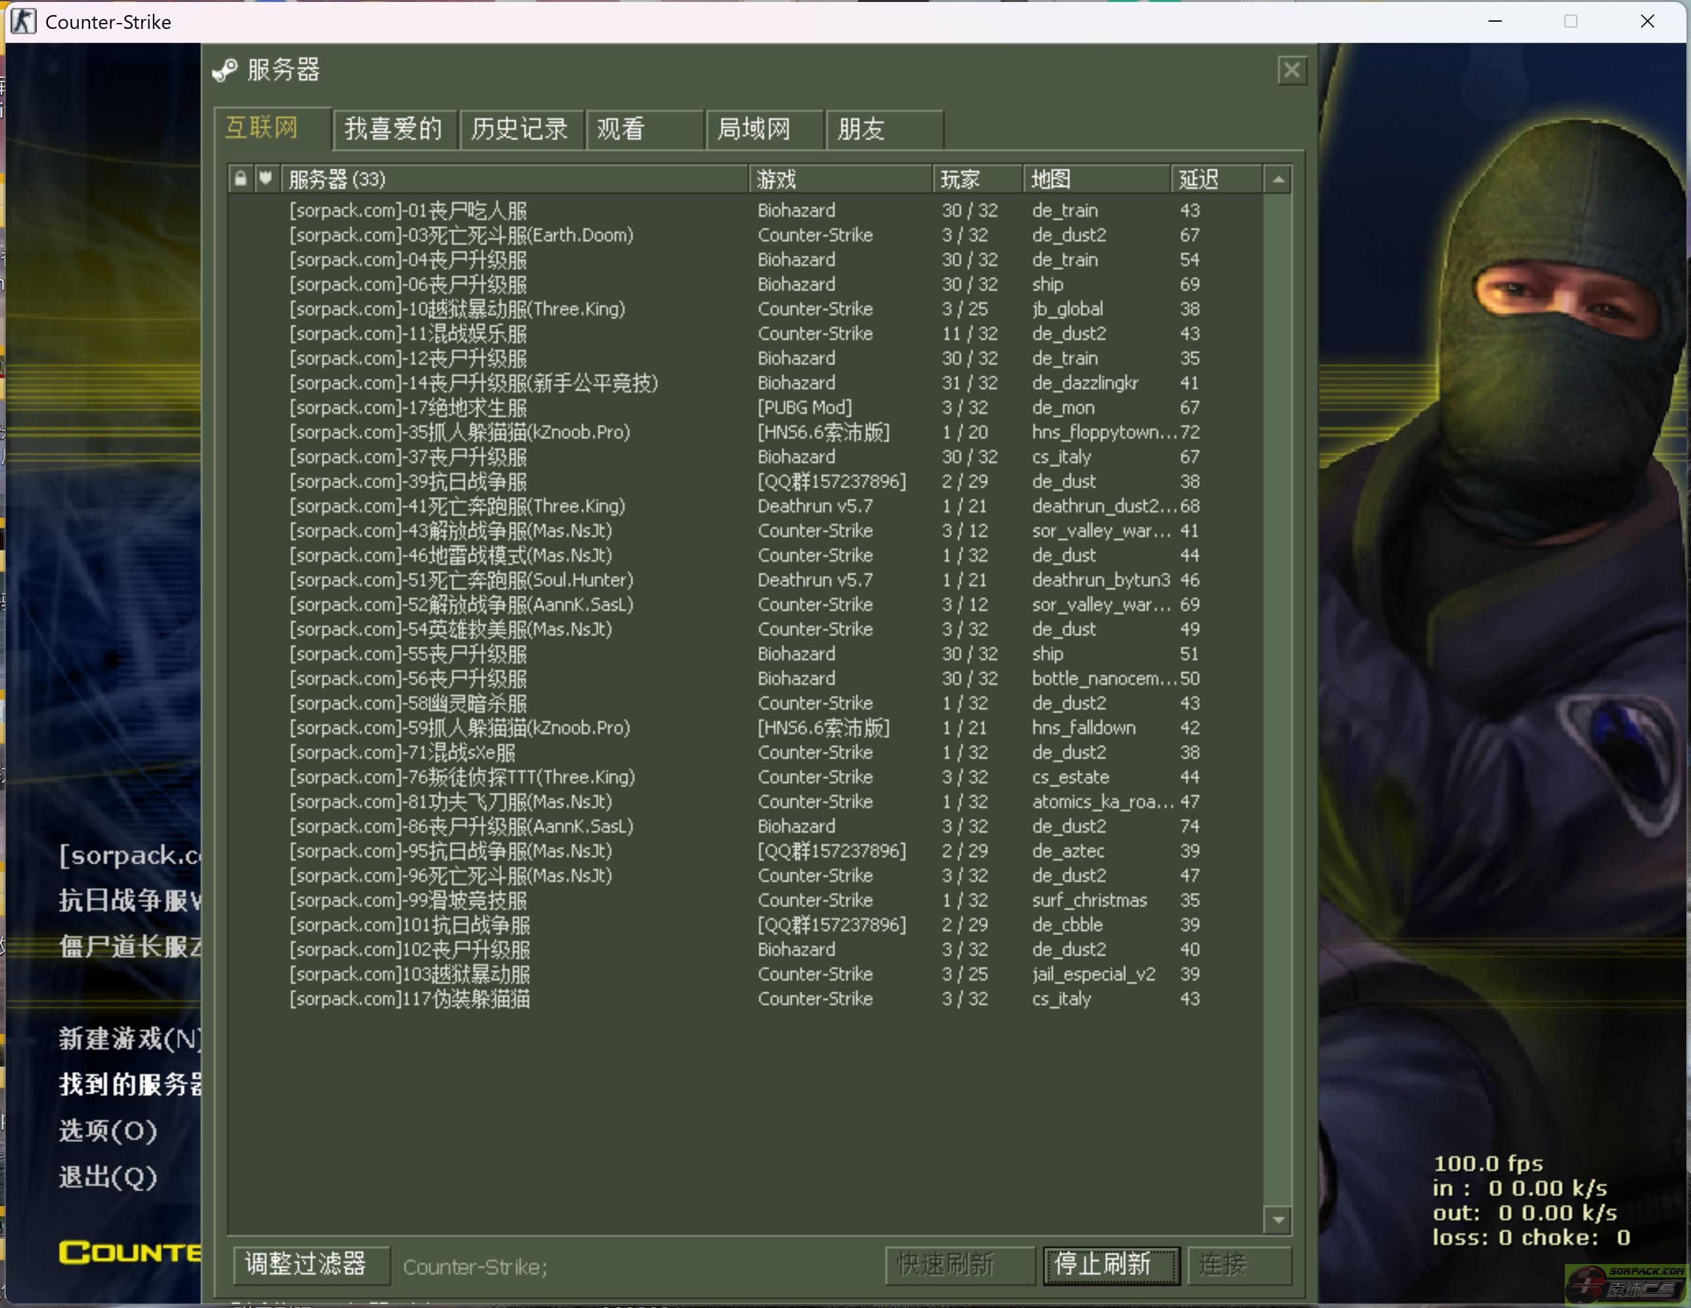
Task: Switch to the 观看 tab
Action: 644,129
